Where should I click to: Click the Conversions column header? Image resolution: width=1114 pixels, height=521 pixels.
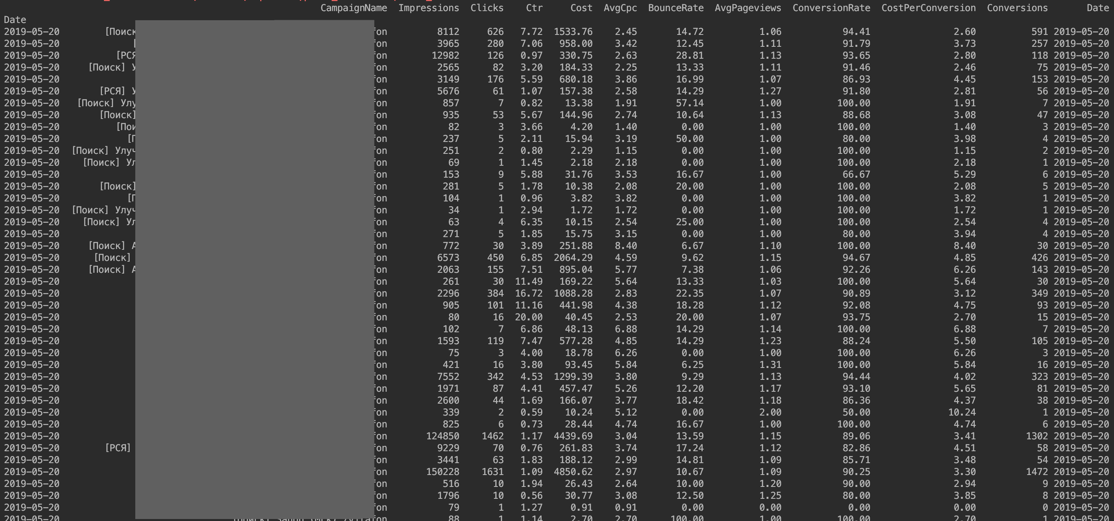click(x=1017, y=8)
